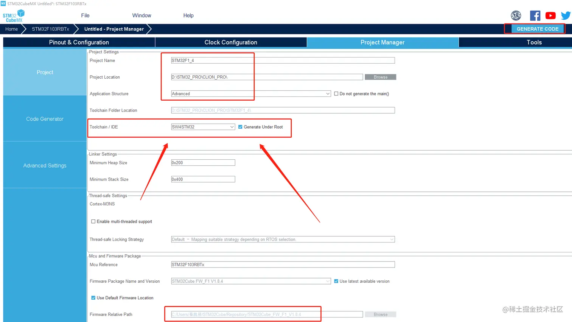
Task: Click the 'Thread-safe Settings' group heading
Action: 108,196
